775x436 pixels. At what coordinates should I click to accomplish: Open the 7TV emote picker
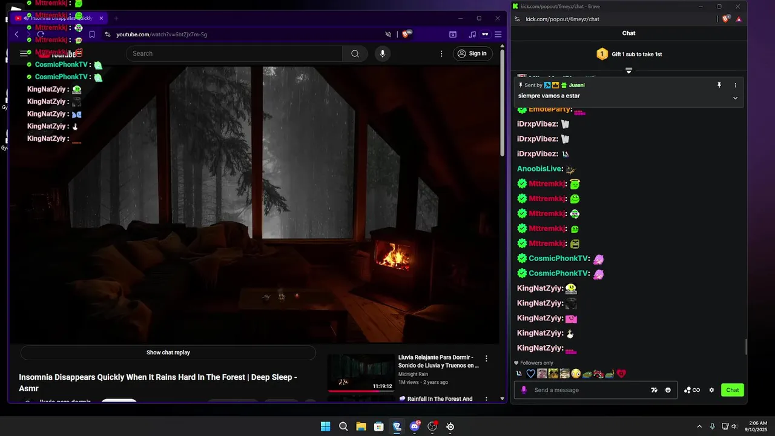click(x=655, y=390)
